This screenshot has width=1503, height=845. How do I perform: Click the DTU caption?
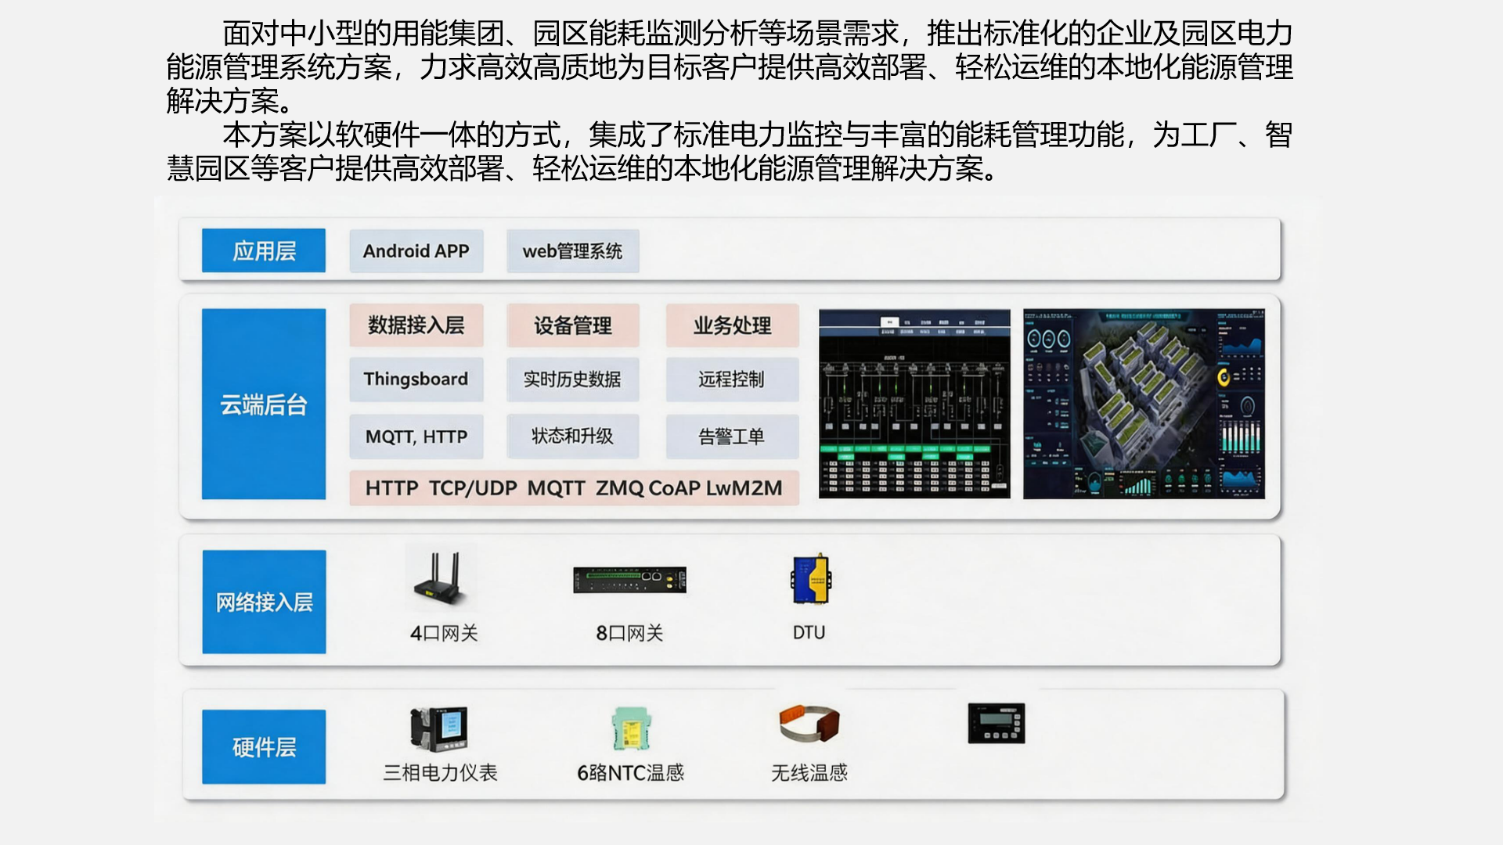tap(809, 632)
